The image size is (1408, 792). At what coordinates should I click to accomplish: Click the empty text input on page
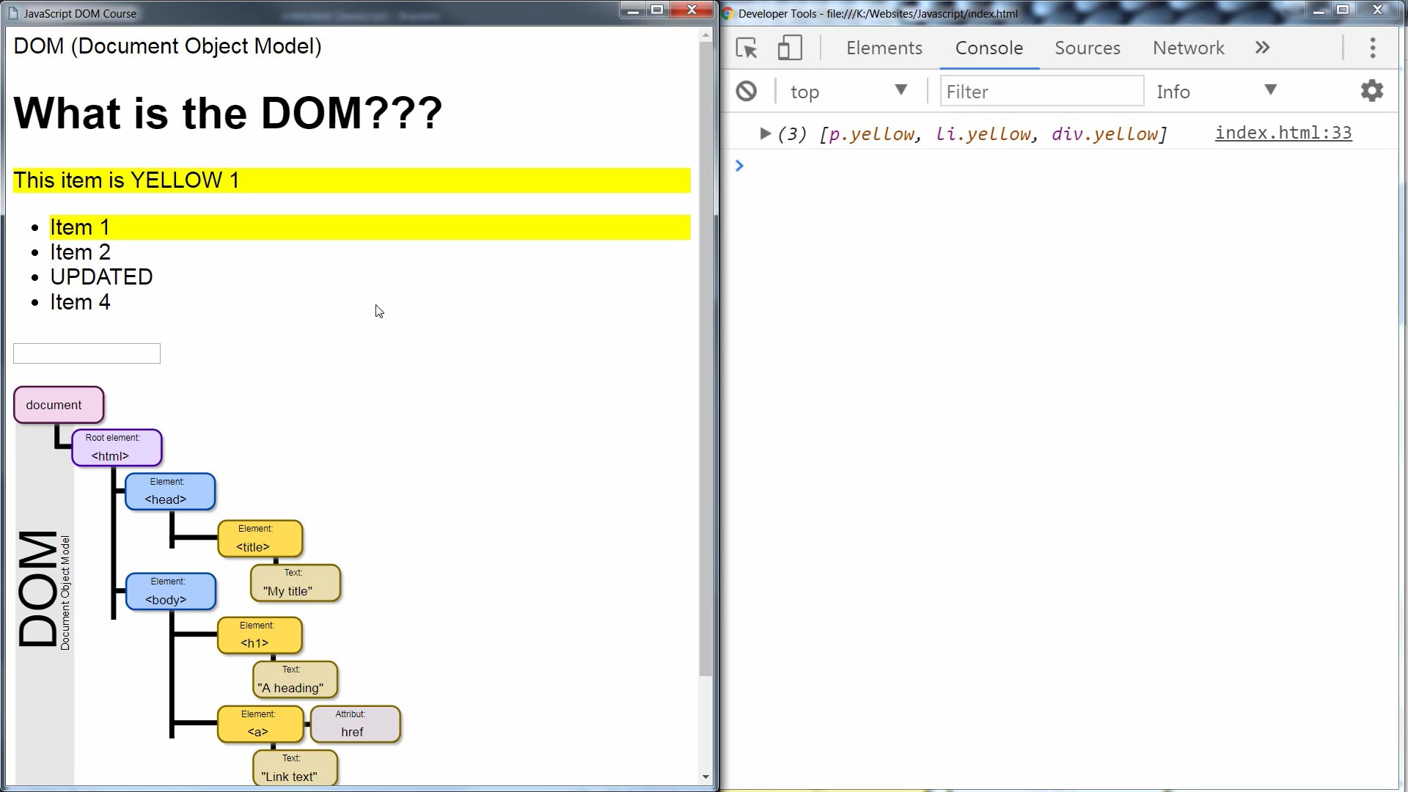click(87, 353)
